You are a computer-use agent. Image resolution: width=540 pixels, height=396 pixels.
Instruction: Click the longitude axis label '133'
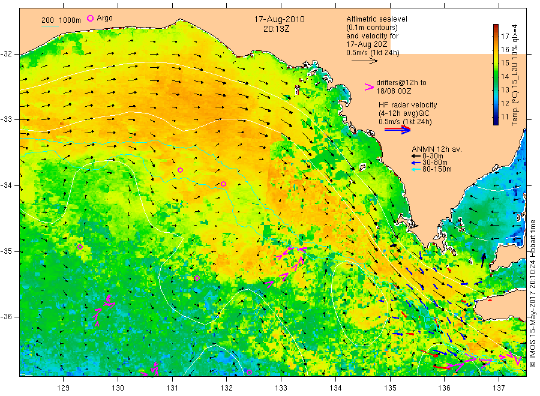(x=281, y=388)
